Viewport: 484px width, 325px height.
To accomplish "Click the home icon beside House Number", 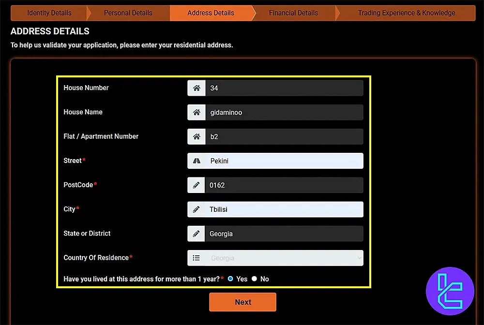I will tap(197, 88).
